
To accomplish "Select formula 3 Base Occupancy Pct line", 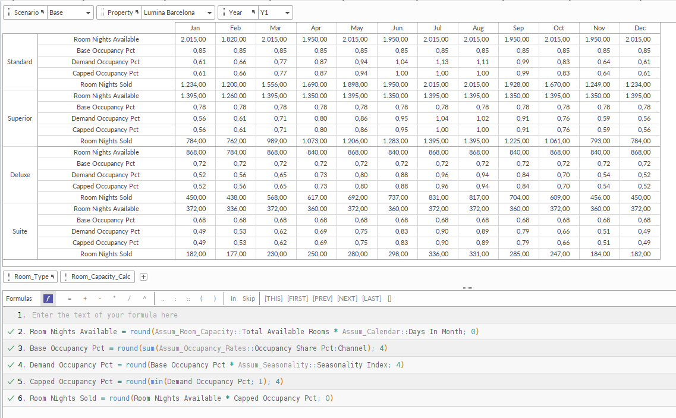I will tap(339, 348).
